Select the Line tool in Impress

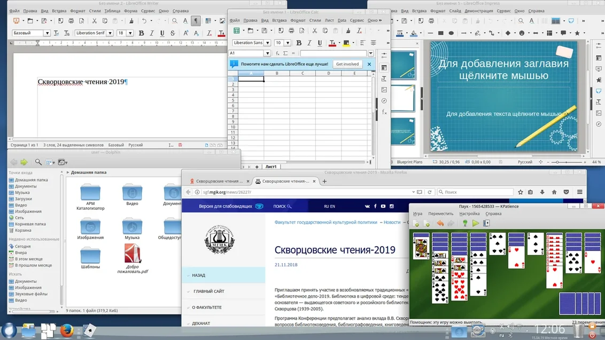(x=430, y=33)
